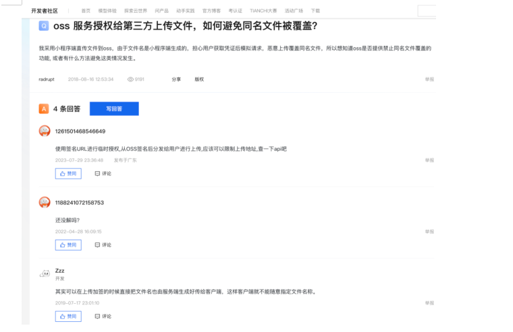Open username Zzz
The height and width of the screenshot is (332, 513).
(x=60, y=271)
